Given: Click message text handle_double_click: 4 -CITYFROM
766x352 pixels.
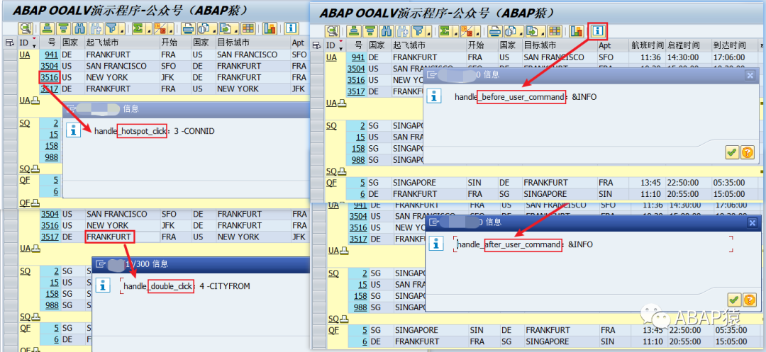Looking at the screenshot, I should (187, 286).
